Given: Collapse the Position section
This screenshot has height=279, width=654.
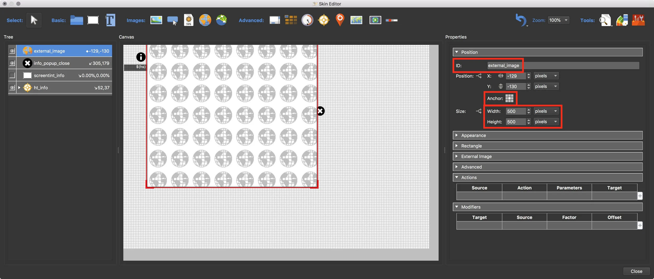Looking at the screenshot, I should (548, 52).
